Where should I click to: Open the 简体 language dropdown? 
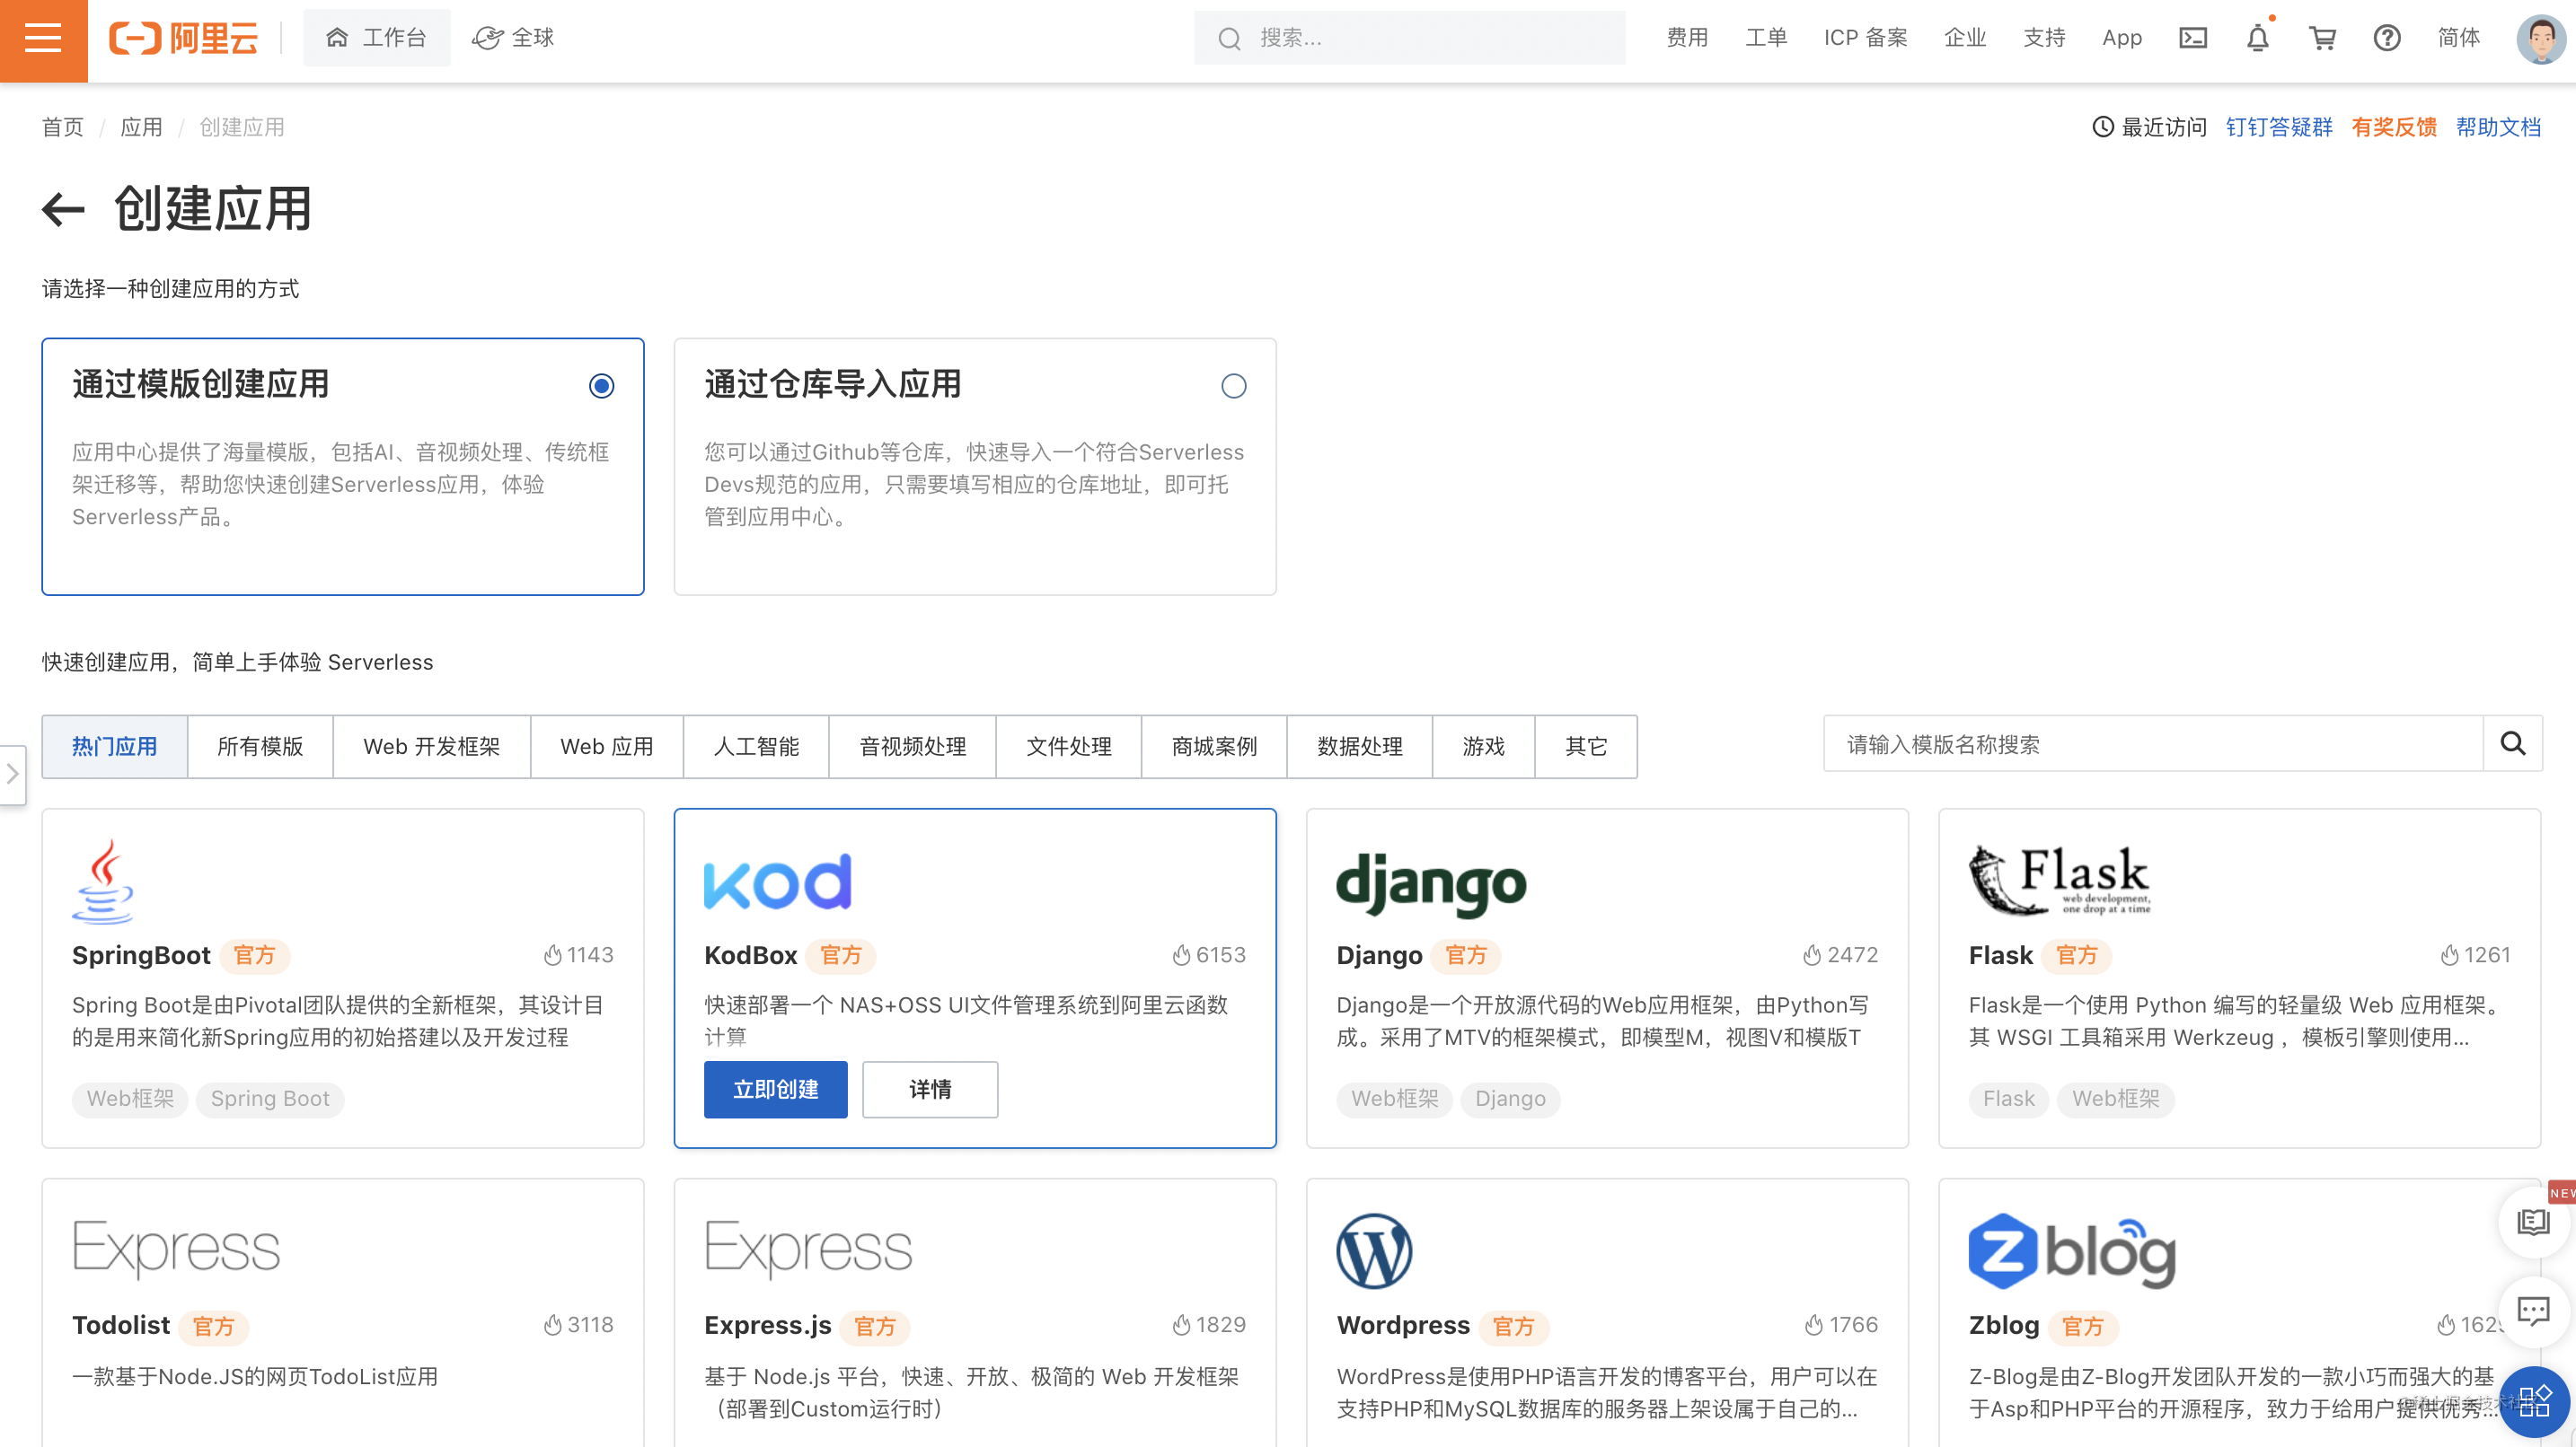(x=2458, y=38)
